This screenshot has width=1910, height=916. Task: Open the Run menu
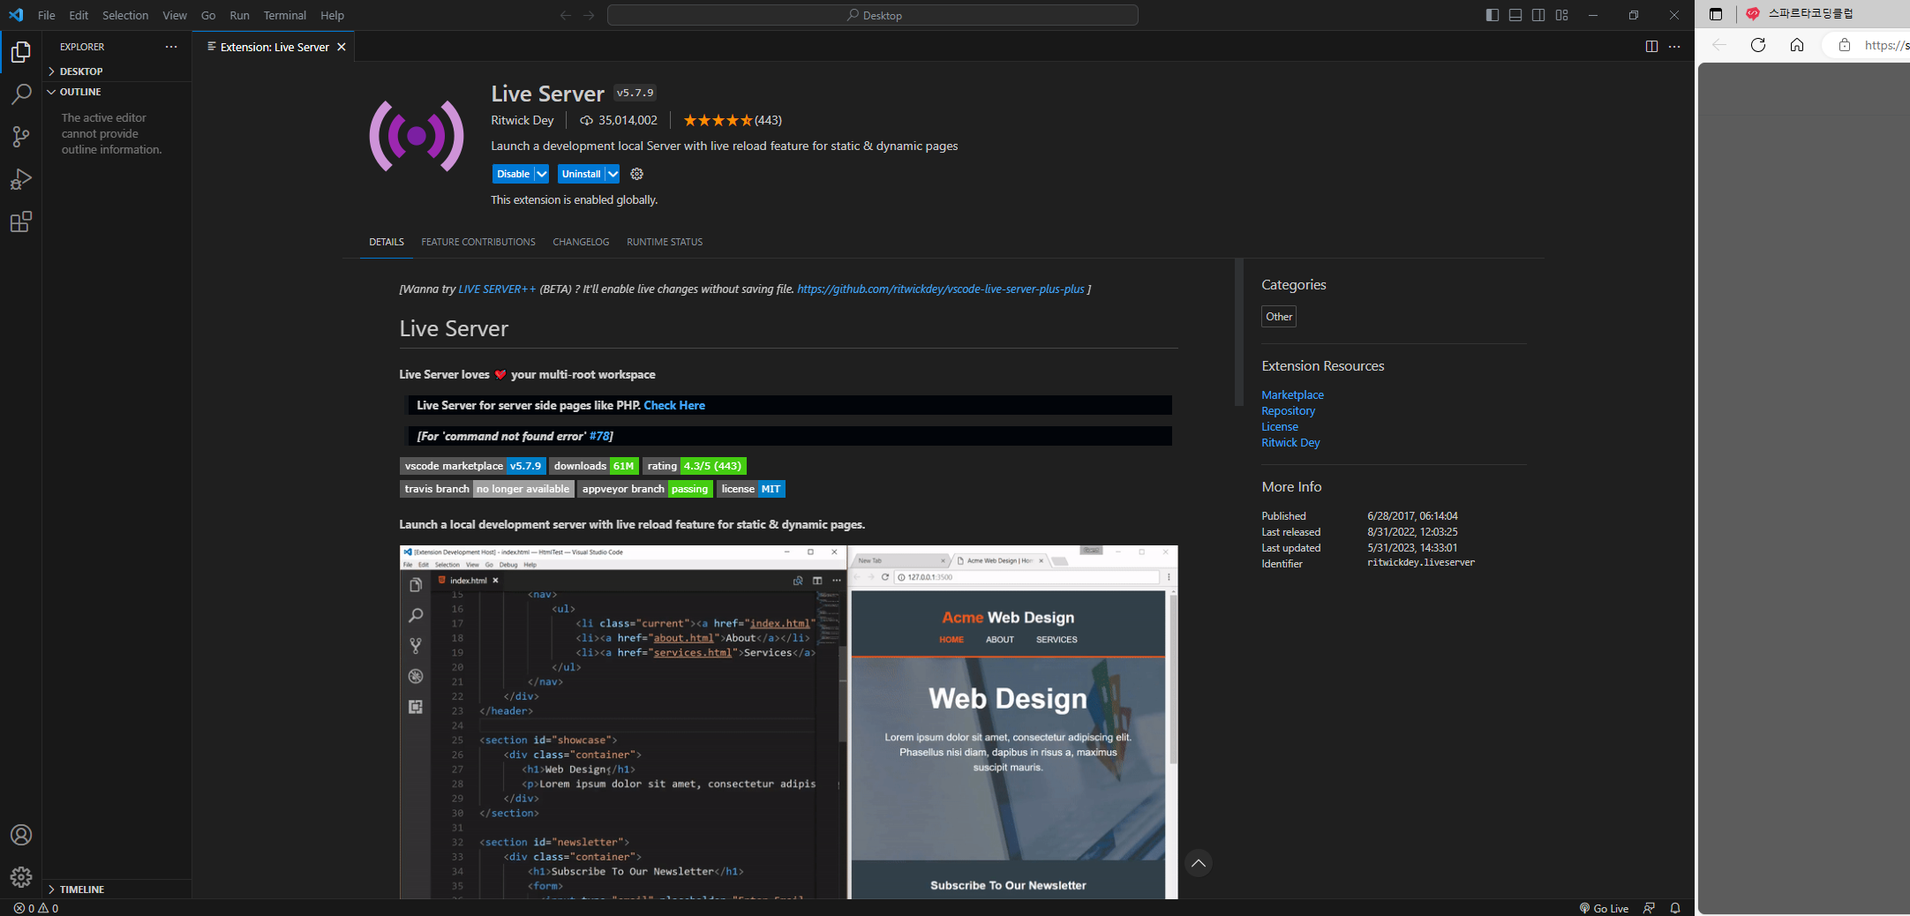pos(239,15)
